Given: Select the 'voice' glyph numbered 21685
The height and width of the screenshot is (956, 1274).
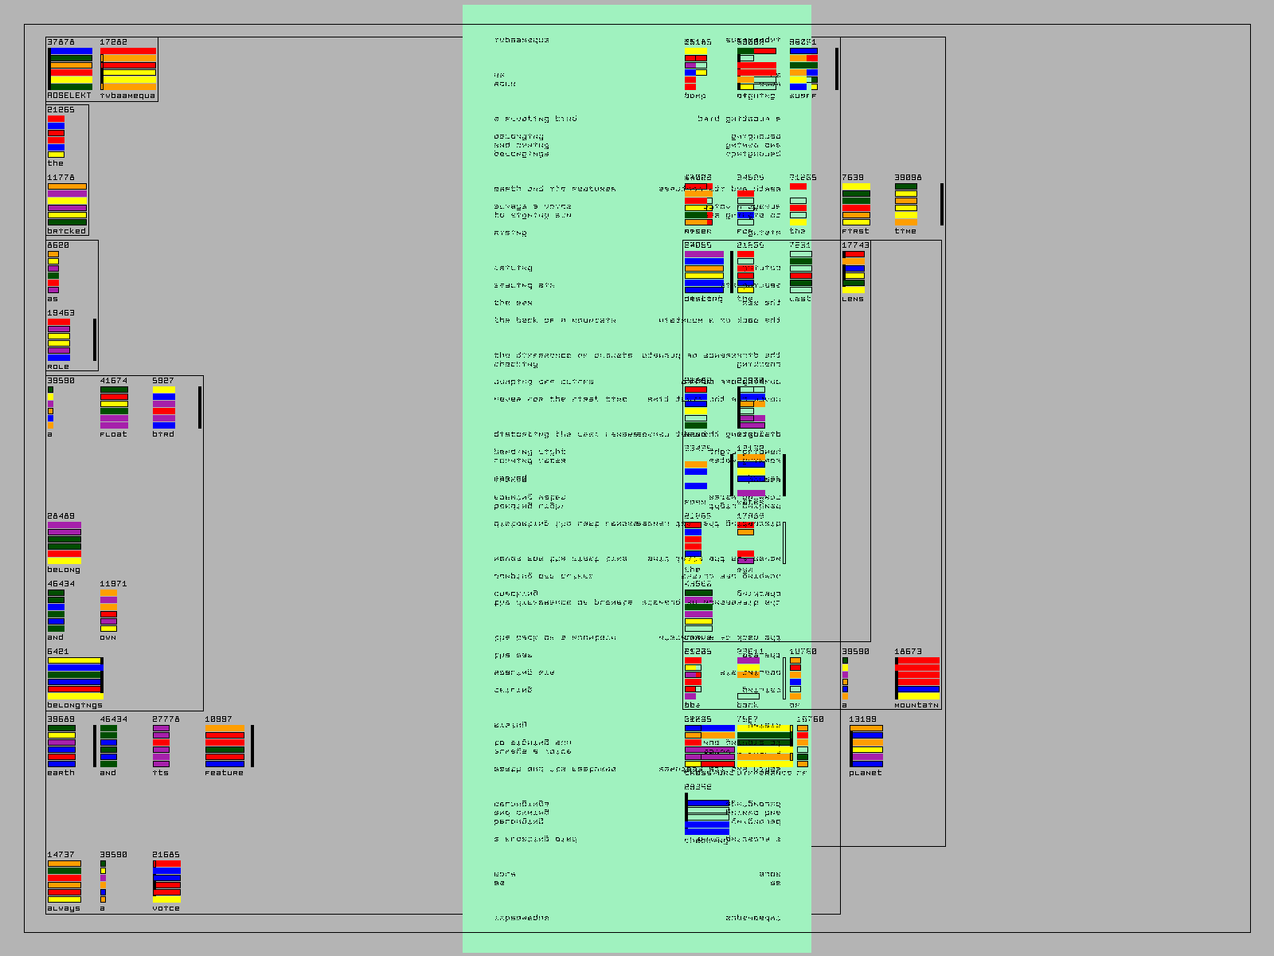Looking at the screenshot, I should 166,881.
